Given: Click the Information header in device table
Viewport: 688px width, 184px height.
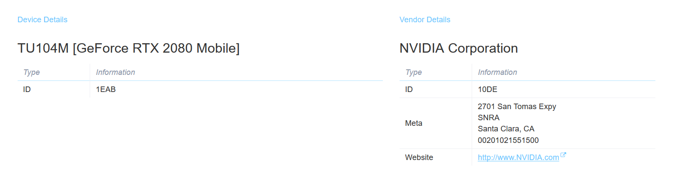Looking at the screenshot, I should coord(115,72).
